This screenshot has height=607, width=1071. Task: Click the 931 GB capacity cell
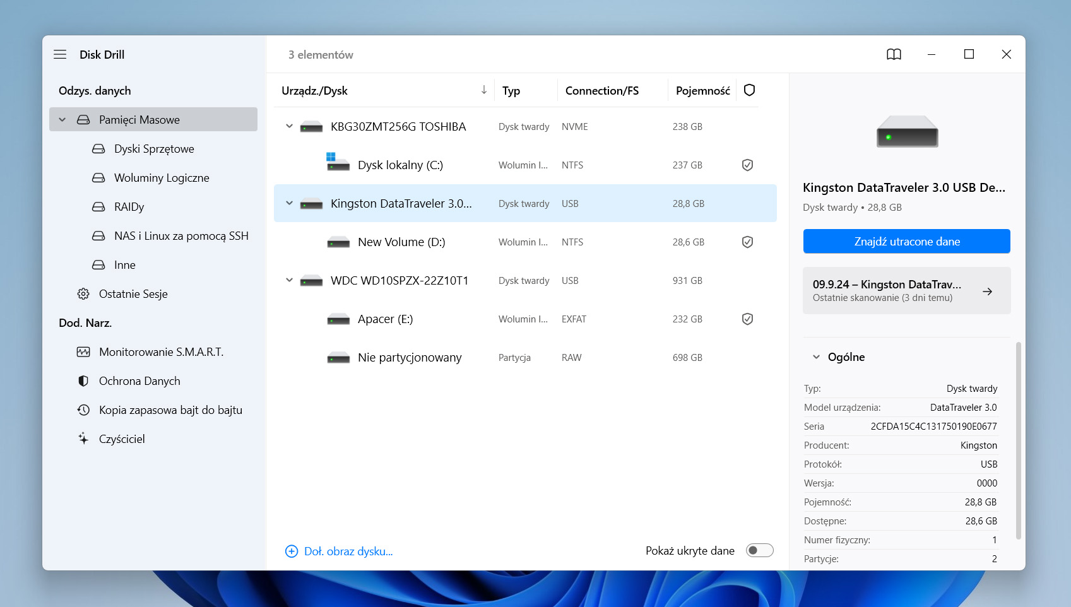687,280
